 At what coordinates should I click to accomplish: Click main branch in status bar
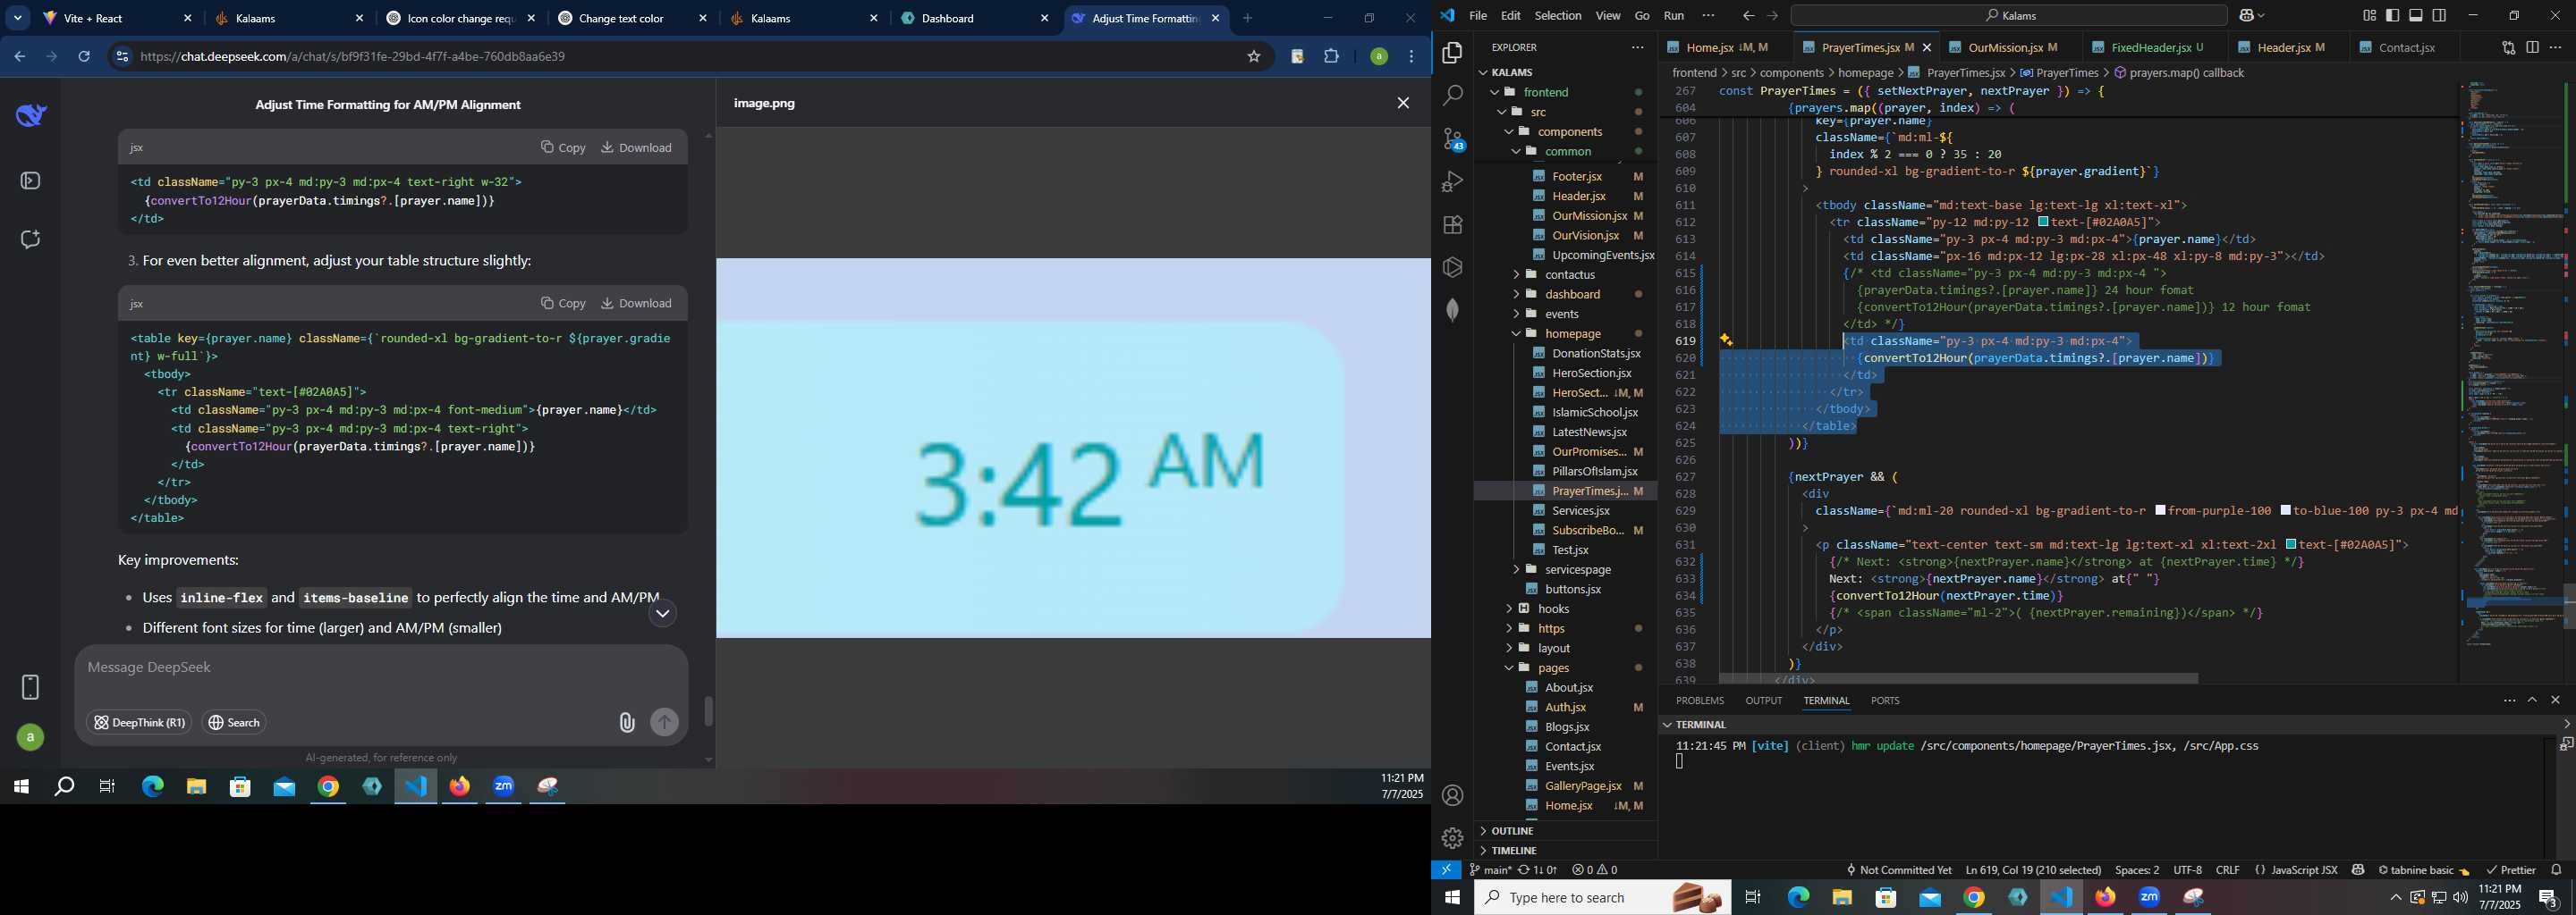coord(1490,870)
